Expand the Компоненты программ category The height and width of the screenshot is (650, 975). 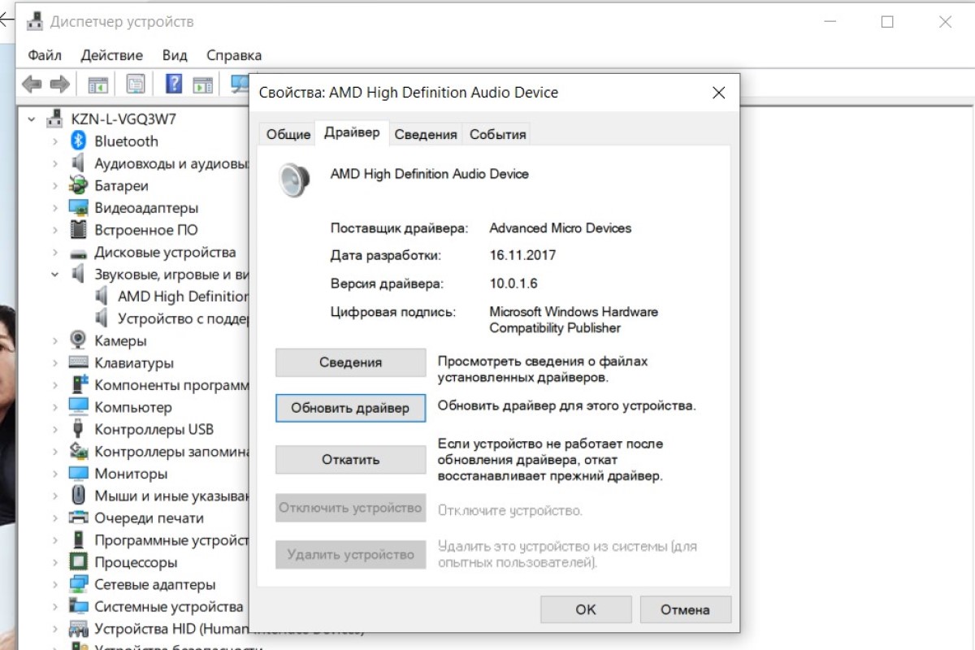click(55, 385)
